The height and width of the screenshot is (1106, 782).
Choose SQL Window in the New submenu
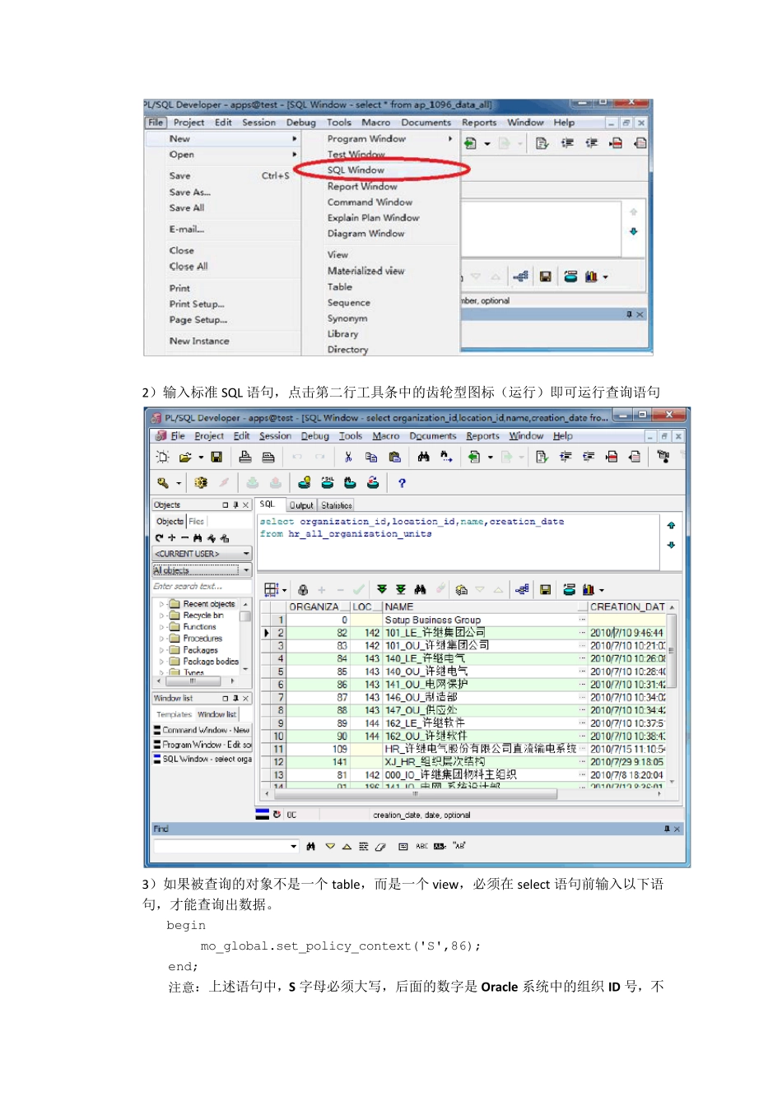356,170
